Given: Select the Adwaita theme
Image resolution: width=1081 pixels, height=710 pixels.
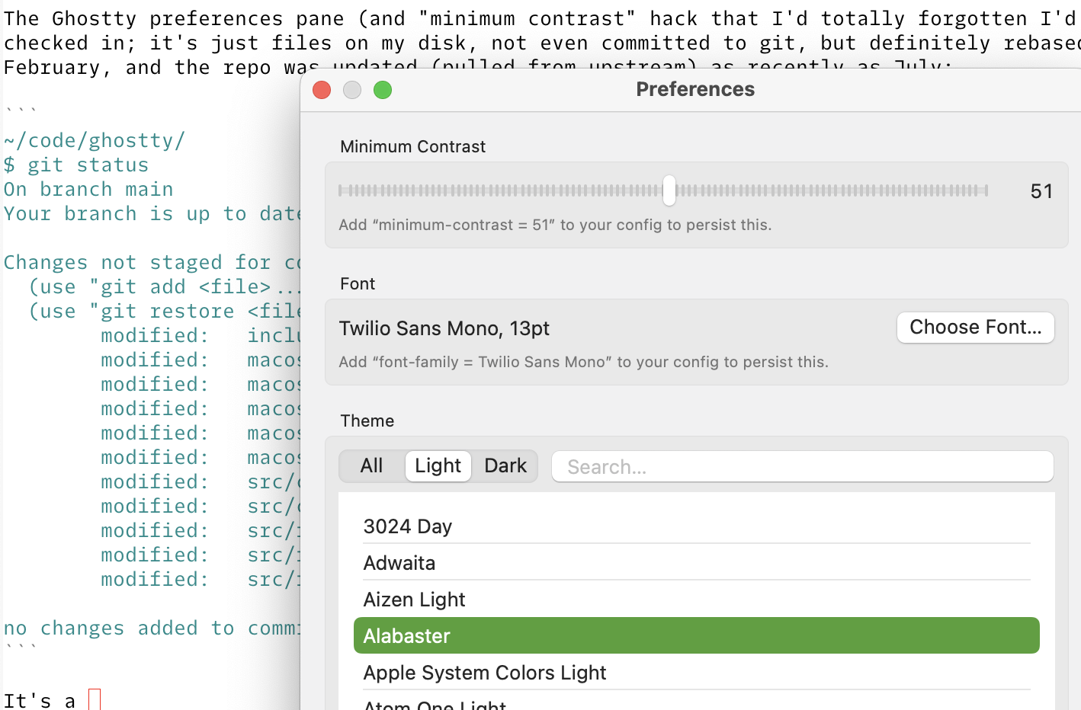Looking at the screenshot, I should [x=697, y=563].
